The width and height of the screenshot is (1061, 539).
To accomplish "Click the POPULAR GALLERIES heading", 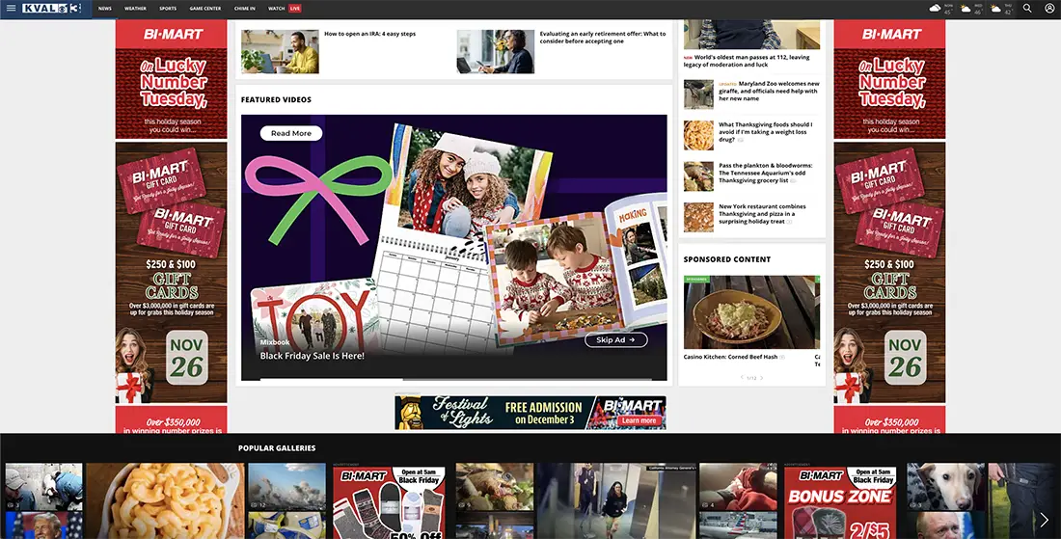I will point(277,447).
